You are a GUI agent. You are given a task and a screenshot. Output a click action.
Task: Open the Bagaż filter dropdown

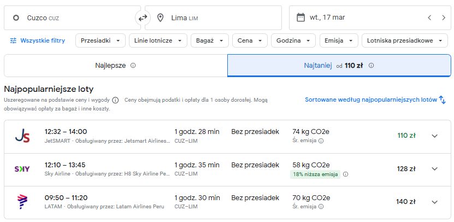click(x=210, y=40)
